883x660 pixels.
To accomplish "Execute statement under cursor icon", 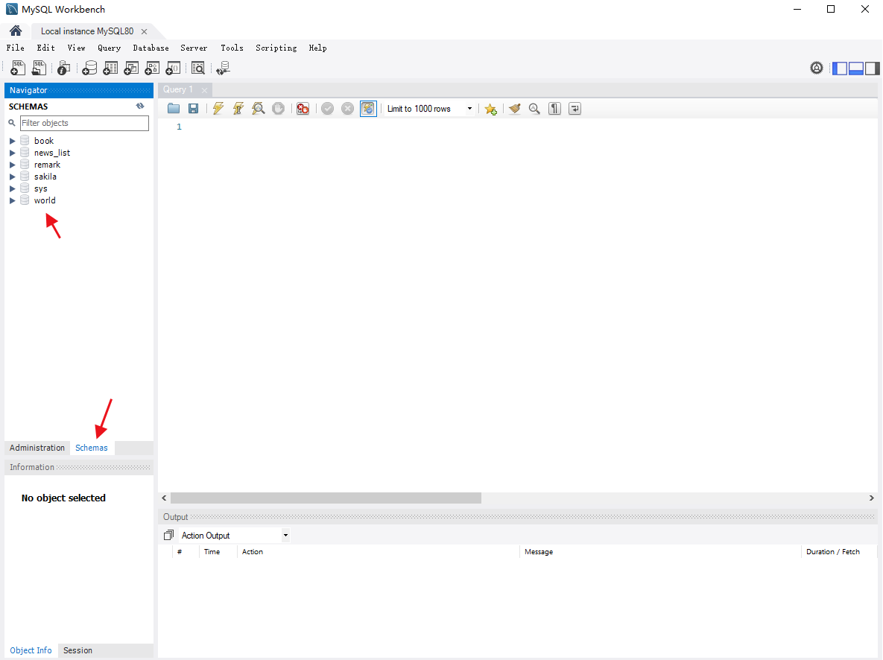I will (x=238, y=109).
